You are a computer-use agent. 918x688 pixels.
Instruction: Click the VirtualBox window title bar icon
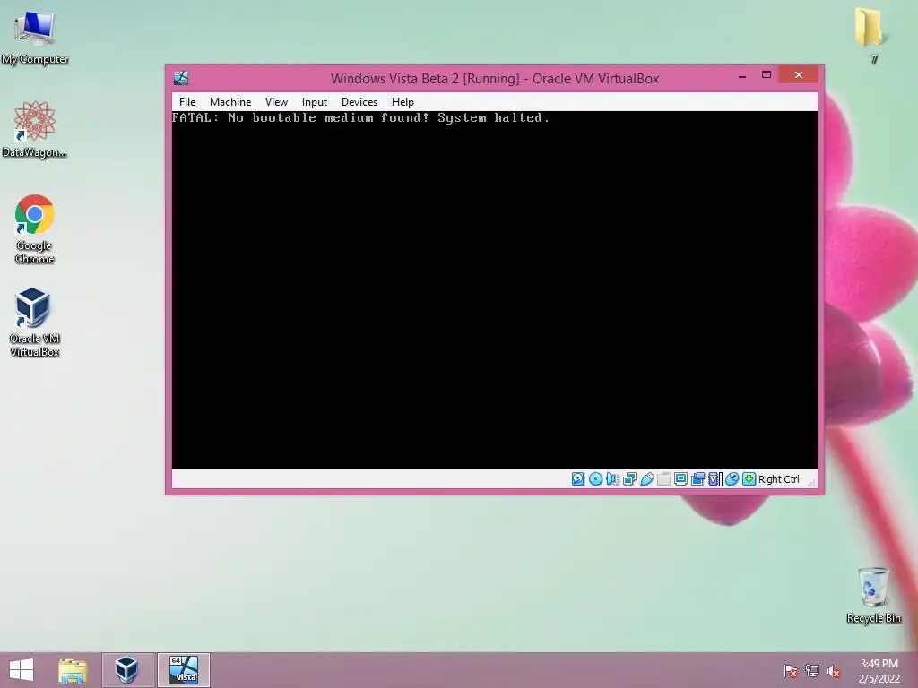(x=181, y=78)
